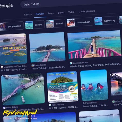Click the three-dot icon beside Selengkapnya
This screenshot has width=122, height=122.
(79, 12)
